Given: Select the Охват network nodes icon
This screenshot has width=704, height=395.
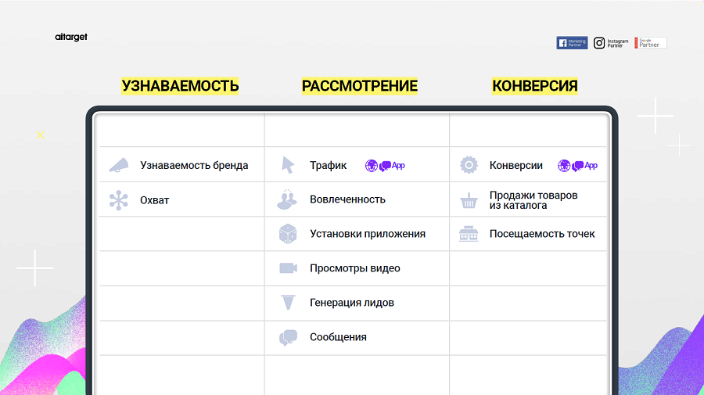Looking at the screenshot, I should (118, 200).
